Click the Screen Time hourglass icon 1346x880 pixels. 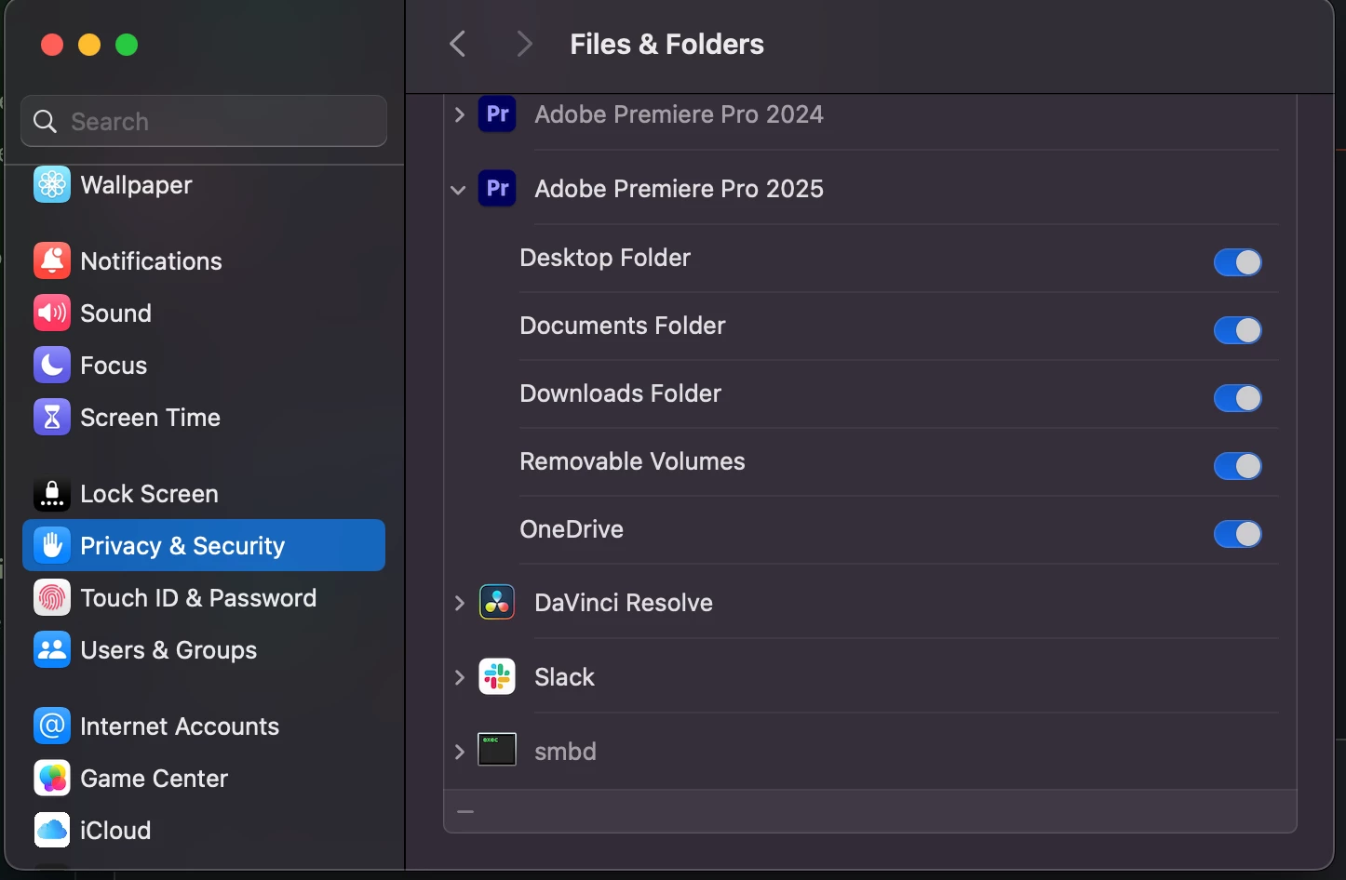52,418
